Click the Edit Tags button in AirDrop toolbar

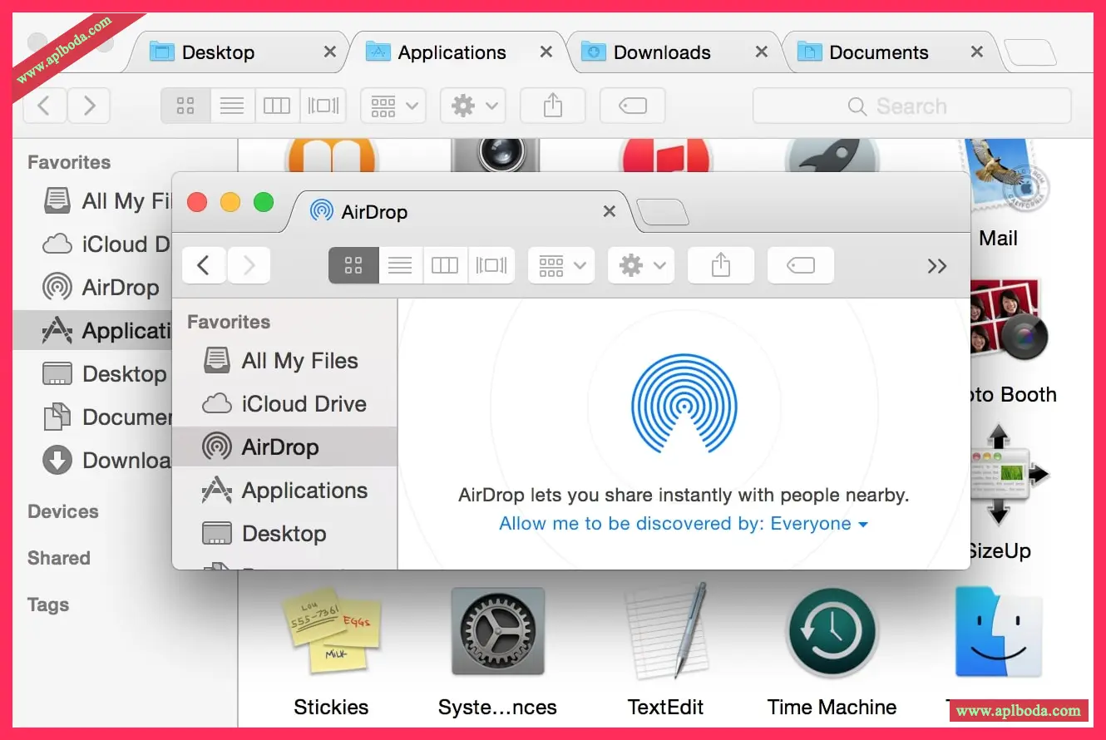(x=800, y=266)
